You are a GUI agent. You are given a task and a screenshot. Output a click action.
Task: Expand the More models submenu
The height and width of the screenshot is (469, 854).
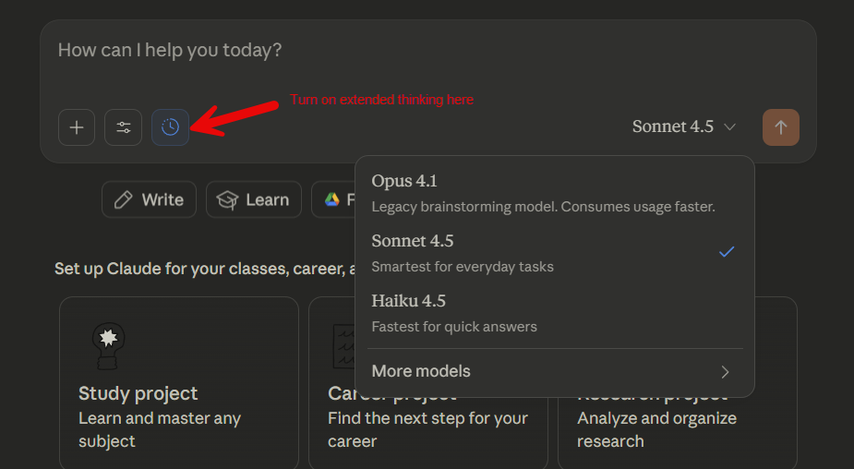pyautogui.click(x=555, y=371)
